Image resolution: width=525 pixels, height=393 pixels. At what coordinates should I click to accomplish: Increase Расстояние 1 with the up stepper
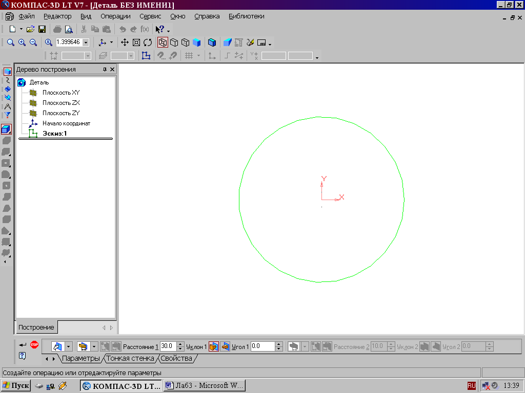[180, 344]
